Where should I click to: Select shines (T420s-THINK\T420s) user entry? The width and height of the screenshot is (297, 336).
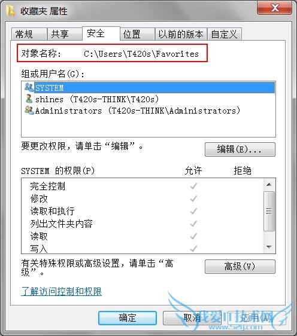[x=97, y=99]
